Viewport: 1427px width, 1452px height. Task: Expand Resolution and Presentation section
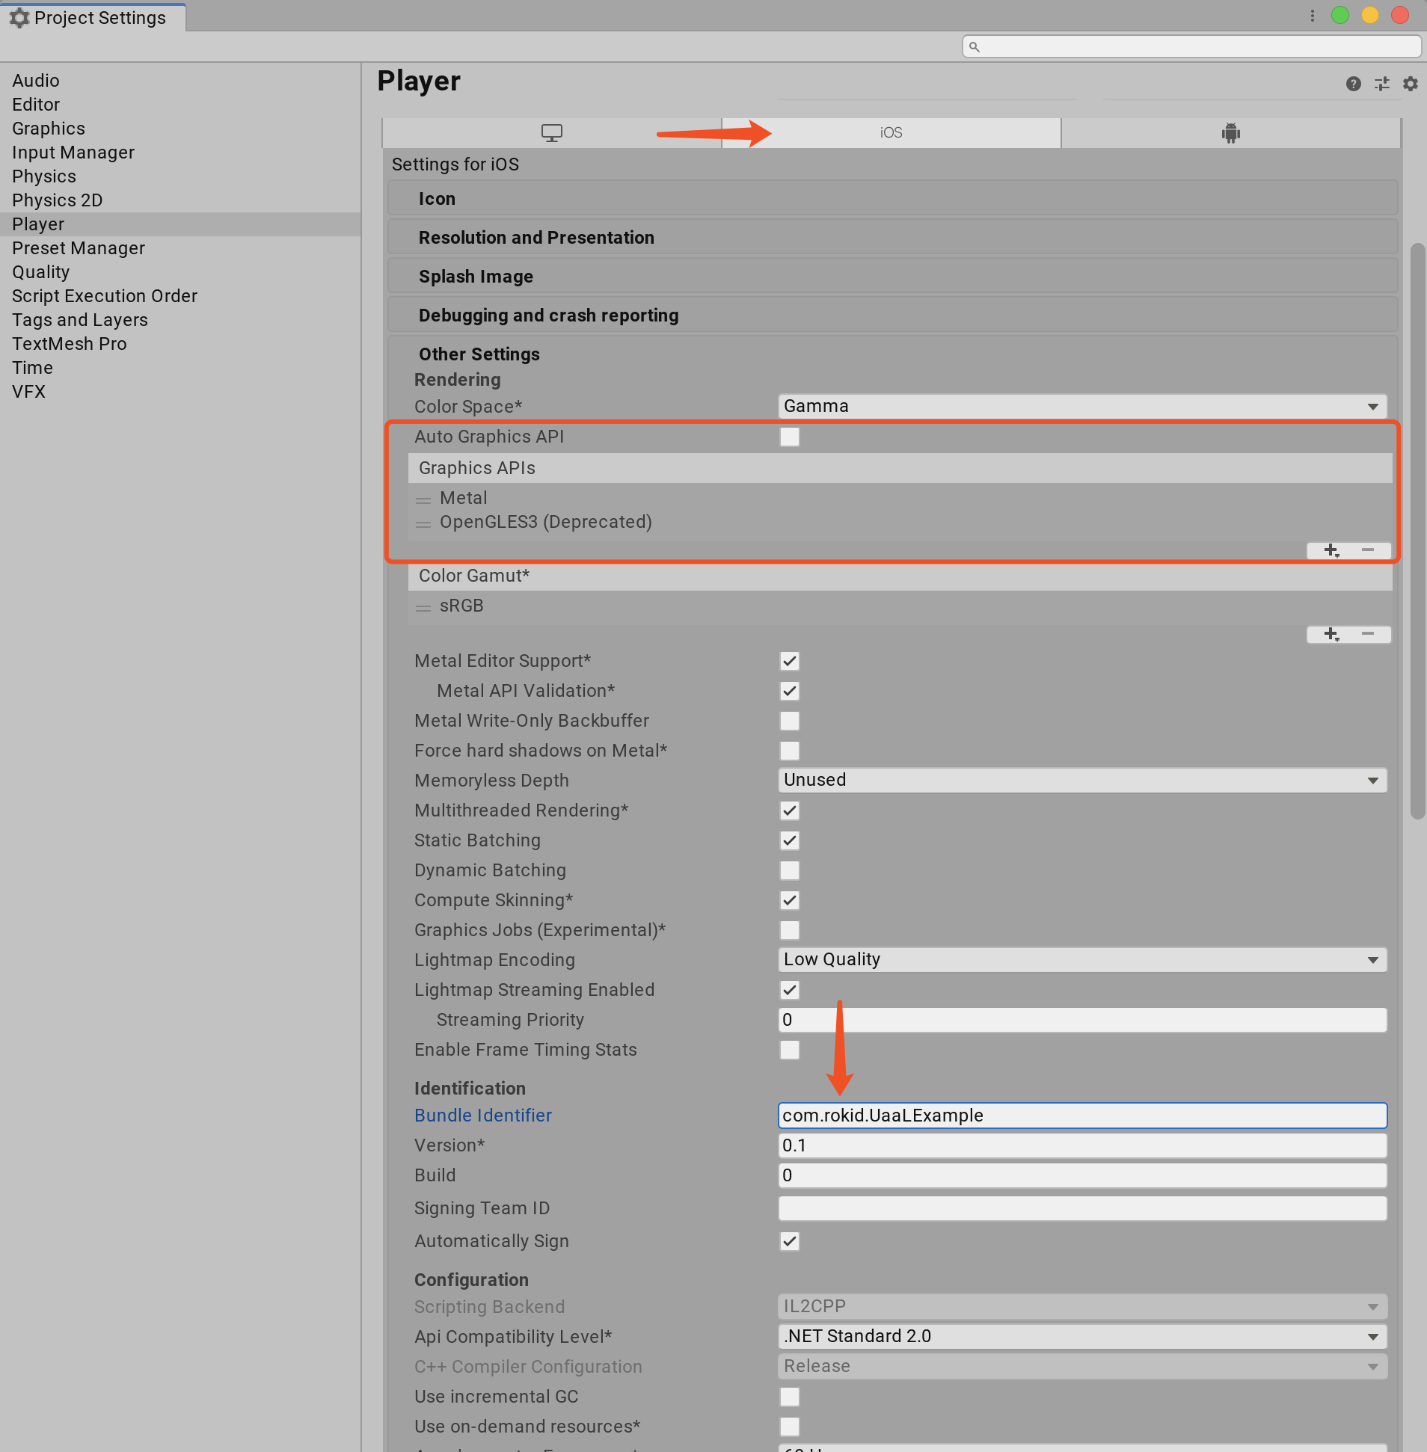[892, 238]
